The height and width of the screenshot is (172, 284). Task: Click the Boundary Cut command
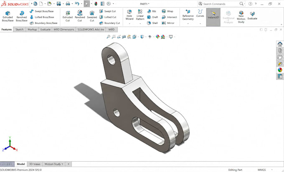pos(109,23)
